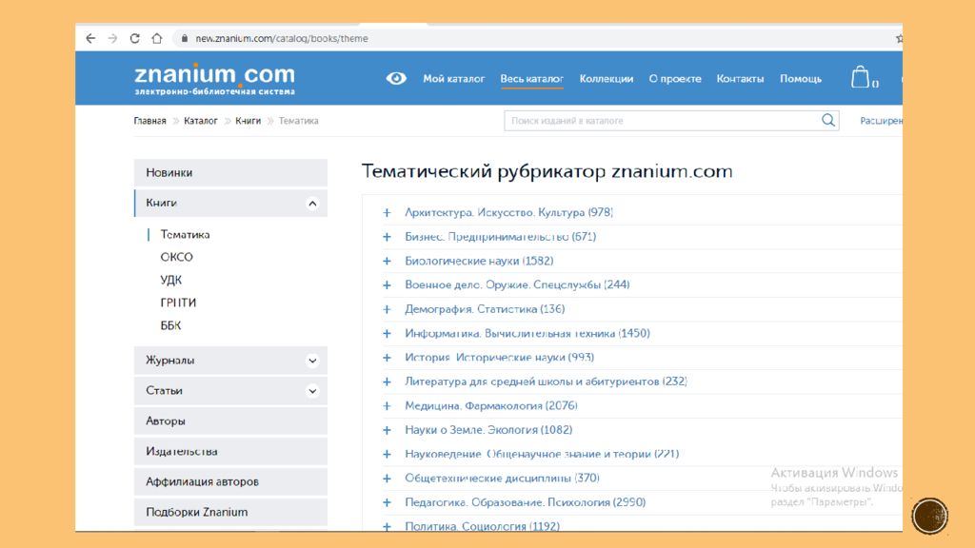This screenshot has width=975, height=548.
Task: Open Информатика. Вычислительная техника (1450) link
Action: pos(527,333)
